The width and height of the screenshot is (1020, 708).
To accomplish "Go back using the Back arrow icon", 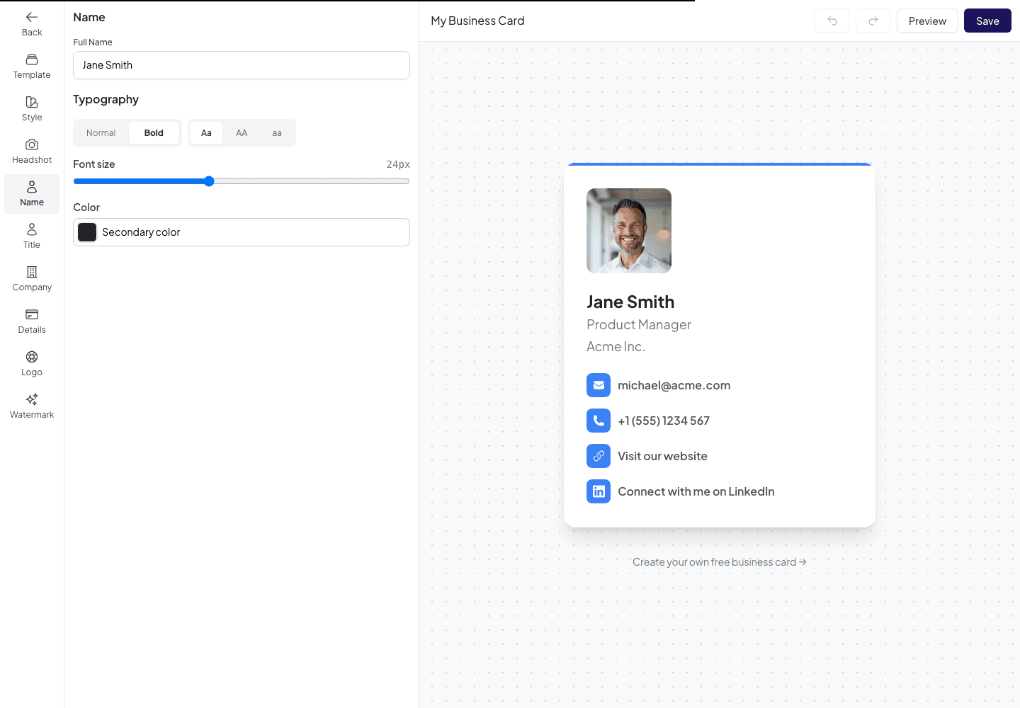I will [x=32, y=17].
